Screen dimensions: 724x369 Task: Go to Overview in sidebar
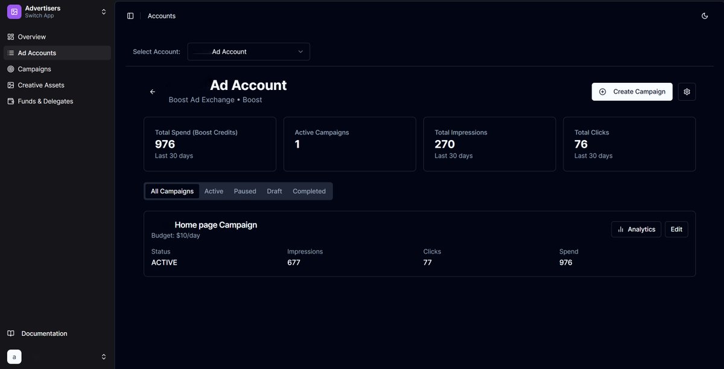point(57,37)
